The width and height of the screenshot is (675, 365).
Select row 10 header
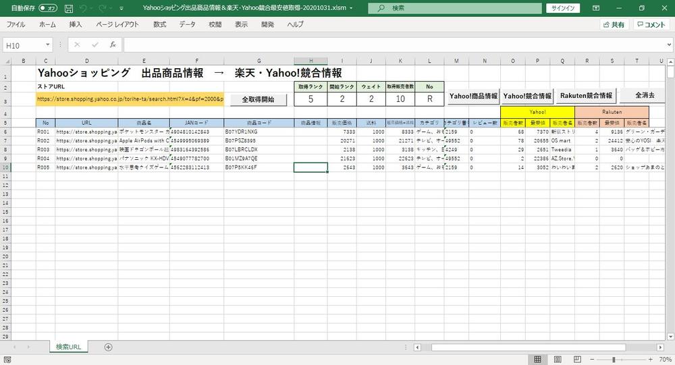[5, 167]
